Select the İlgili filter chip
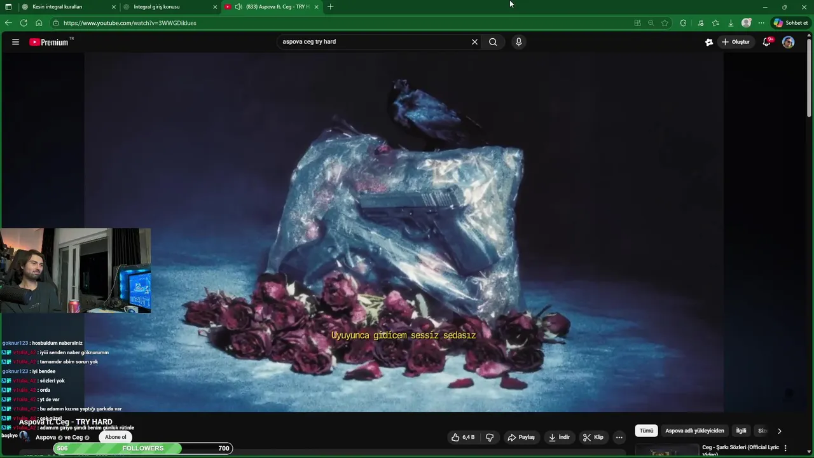This screenshot has height=458, width=814. pos(741,431)
